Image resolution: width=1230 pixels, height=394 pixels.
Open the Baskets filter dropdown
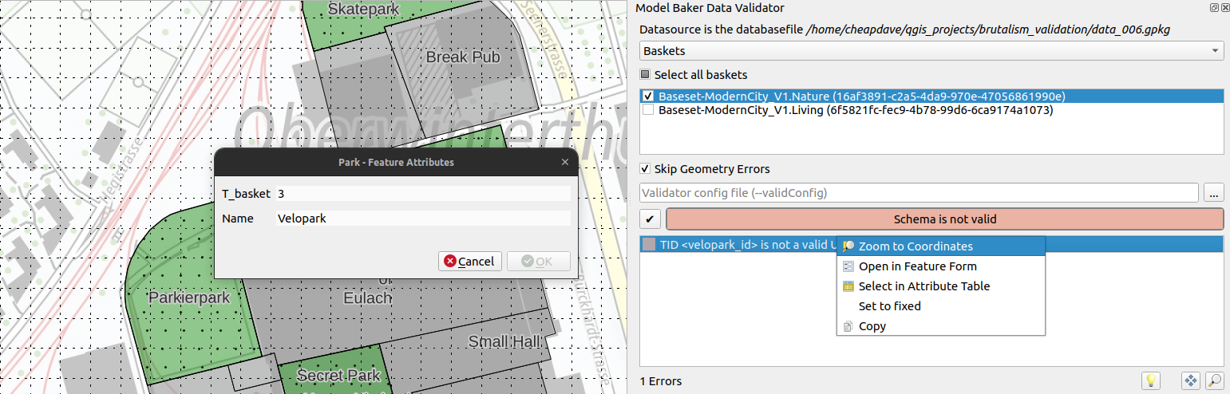(931, 51)
